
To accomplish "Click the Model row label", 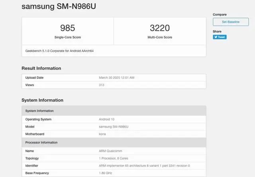I will 30,127.
